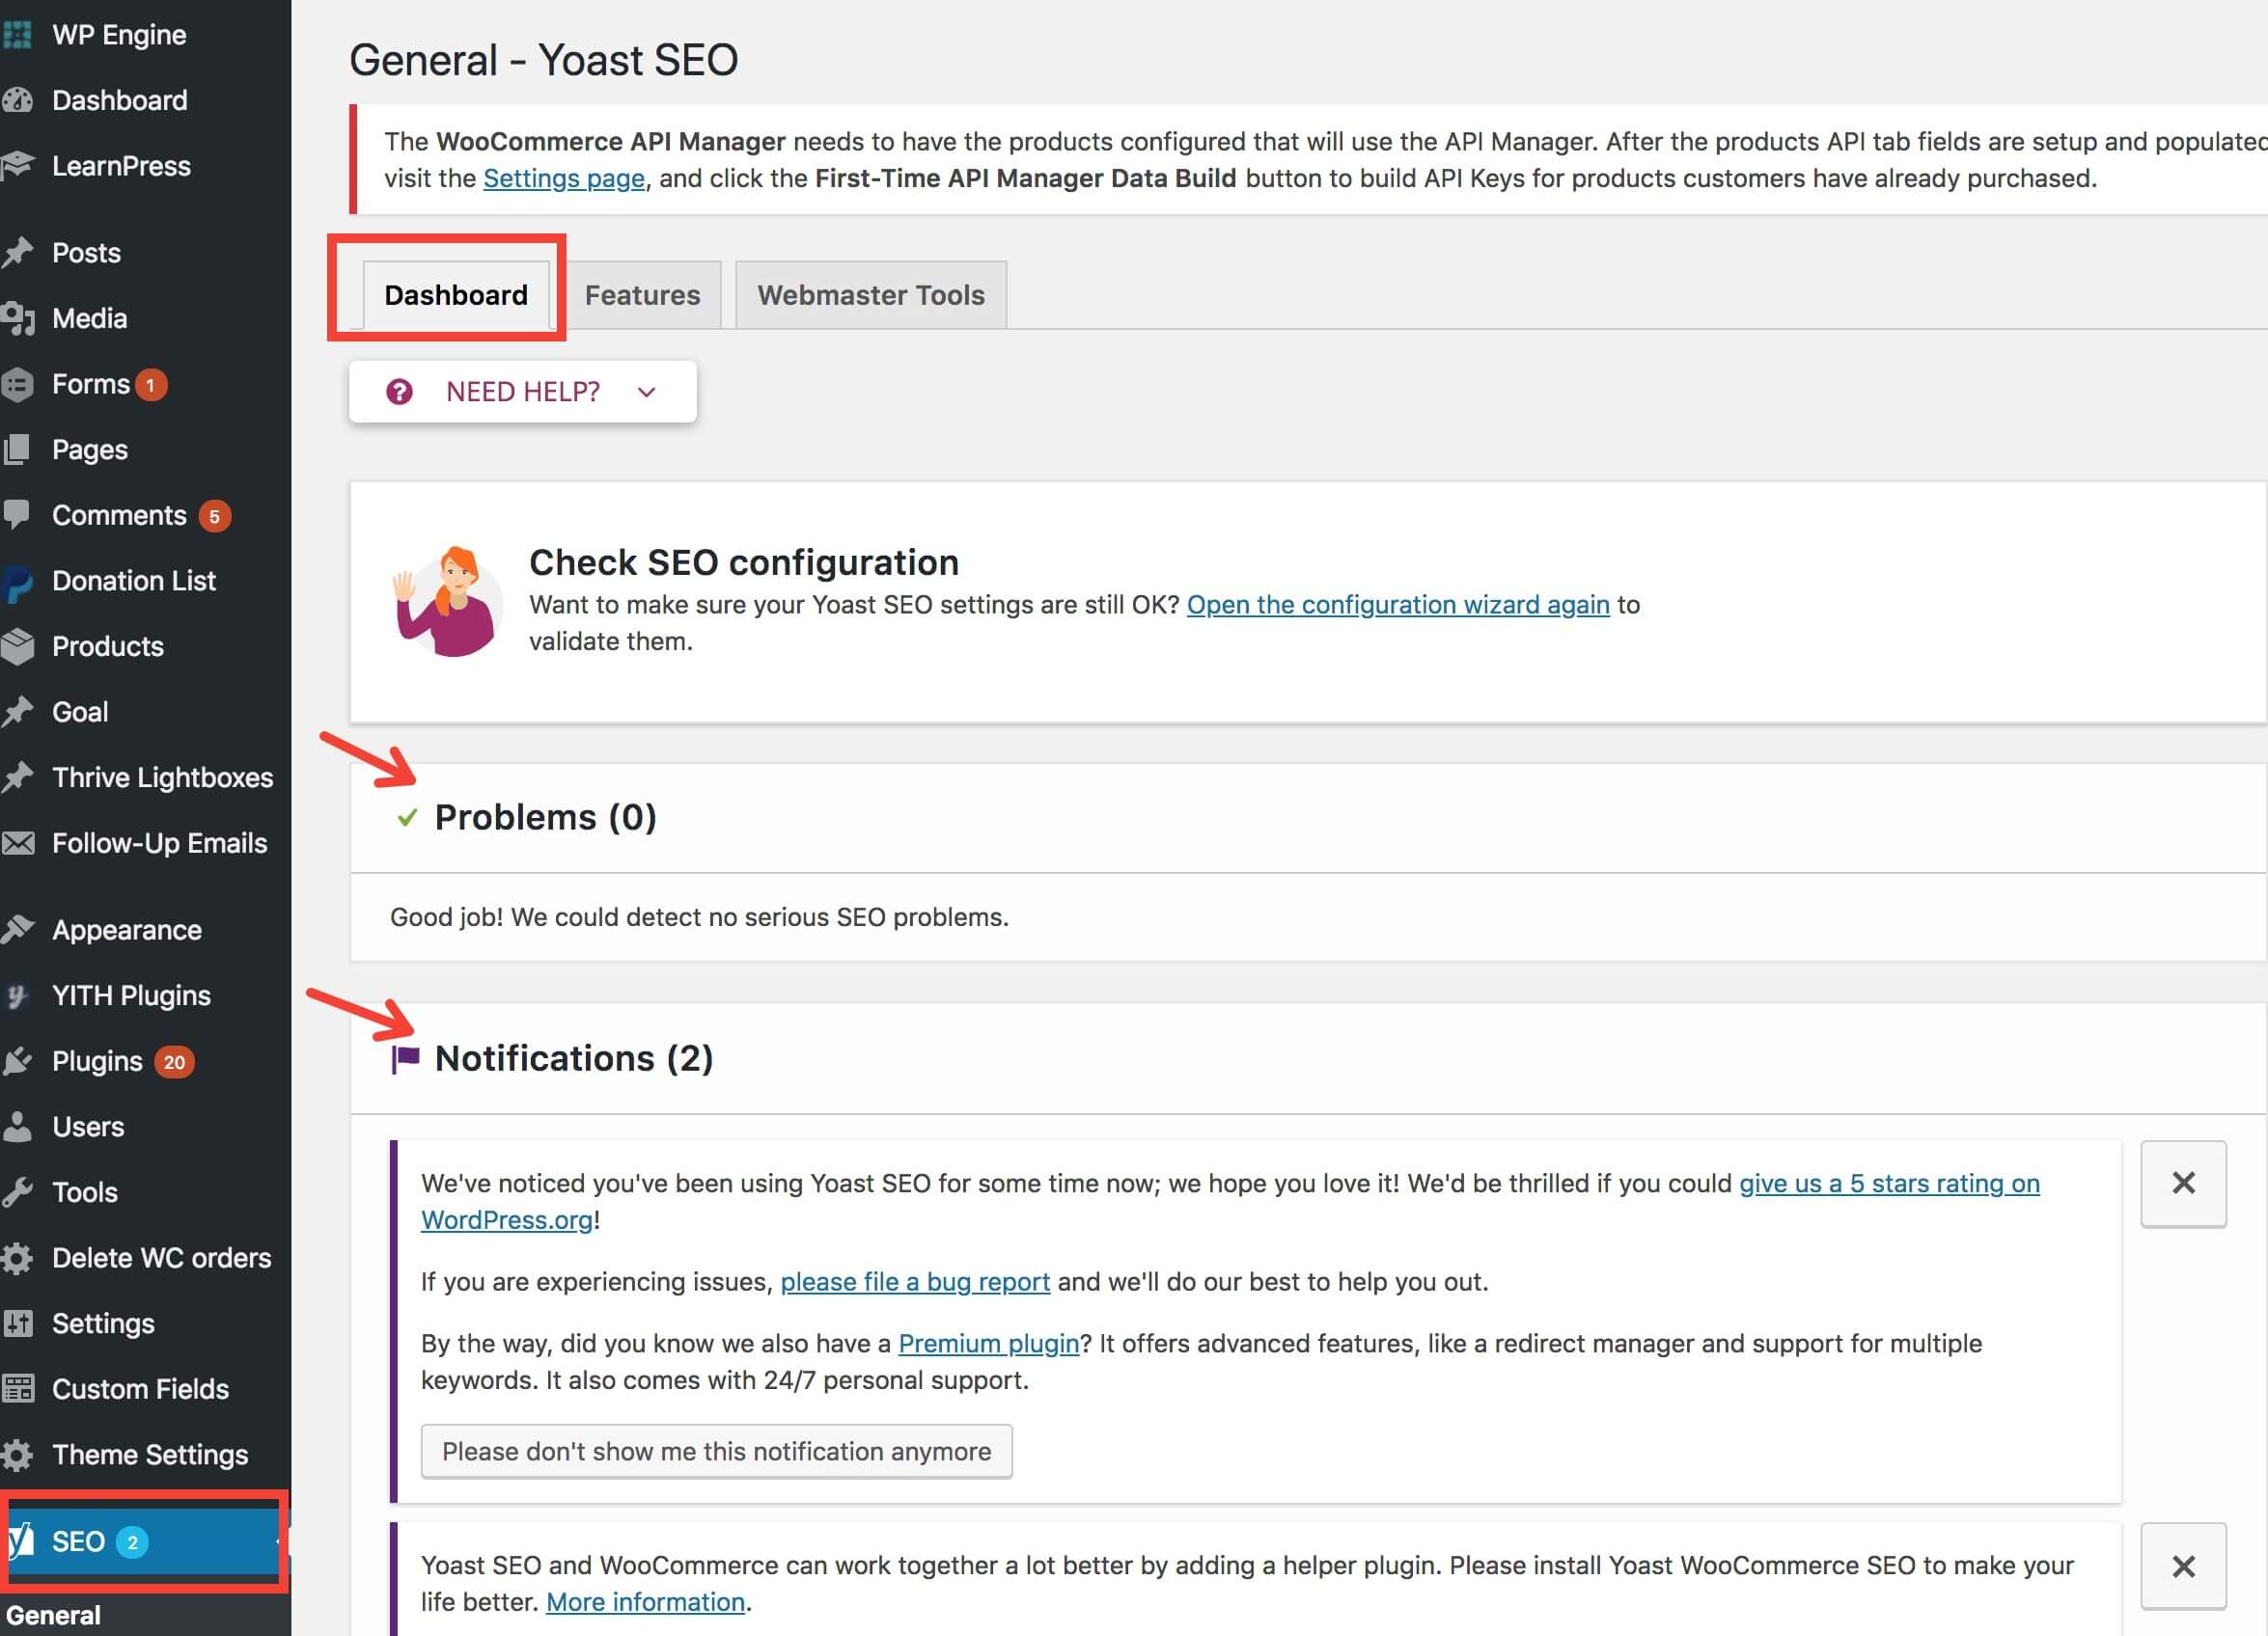
Task: Open the Users icon
Action: click(x=20, y=1127)
